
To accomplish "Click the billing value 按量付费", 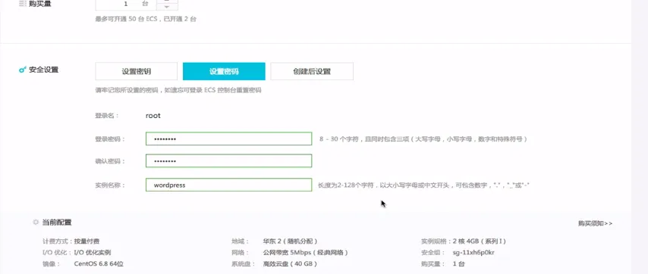I will 87,241.
